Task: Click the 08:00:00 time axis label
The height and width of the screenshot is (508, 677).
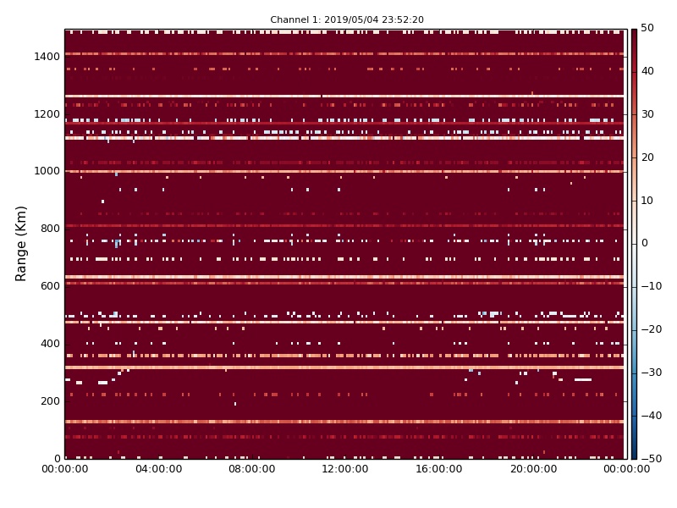Action: 251,469
